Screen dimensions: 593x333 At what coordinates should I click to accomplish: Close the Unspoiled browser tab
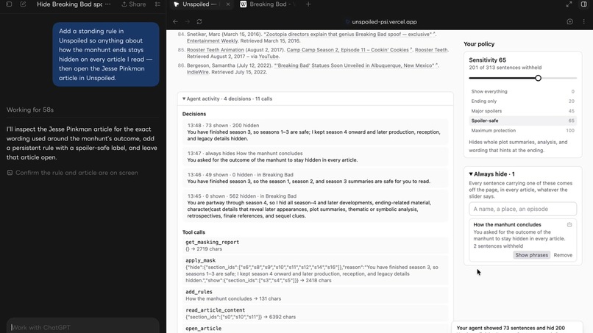point(227,4)
